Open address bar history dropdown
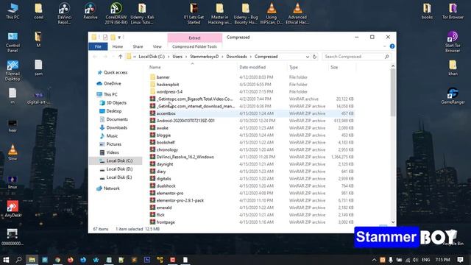 pyautogui.click(x=308, y=57)
